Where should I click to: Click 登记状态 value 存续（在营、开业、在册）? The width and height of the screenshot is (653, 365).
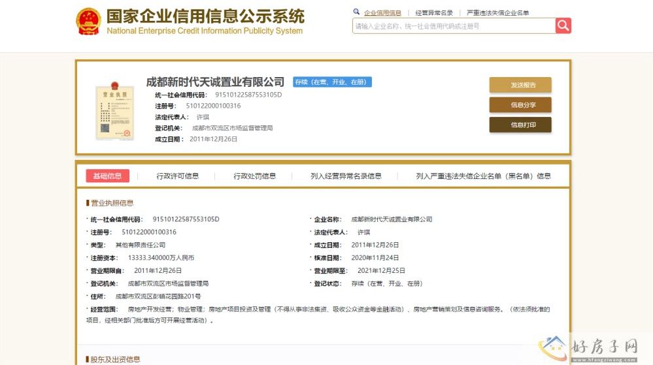387,283
